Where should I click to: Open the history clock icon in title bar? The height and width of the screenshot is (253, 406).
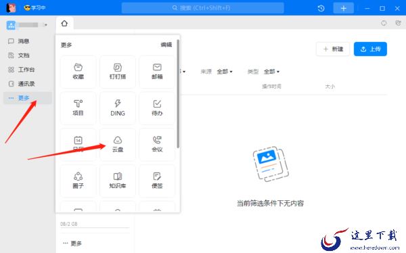point(321,8)
